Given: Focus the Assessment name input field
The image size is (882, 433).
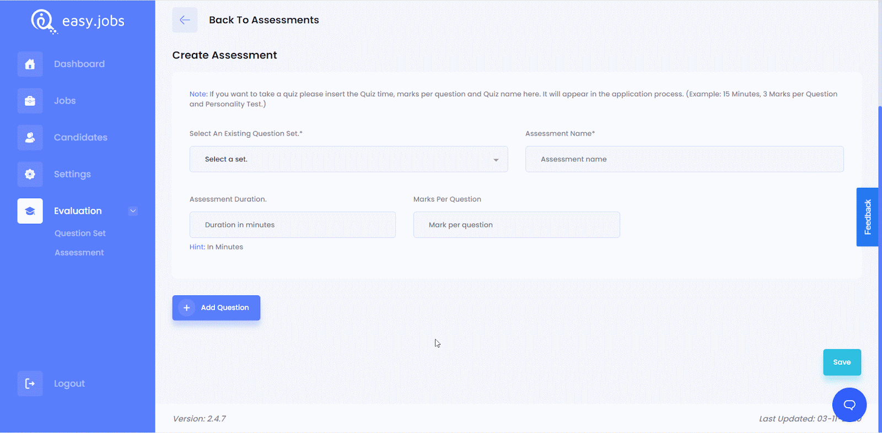Looking at the screenshot, I should pos(684,159).
